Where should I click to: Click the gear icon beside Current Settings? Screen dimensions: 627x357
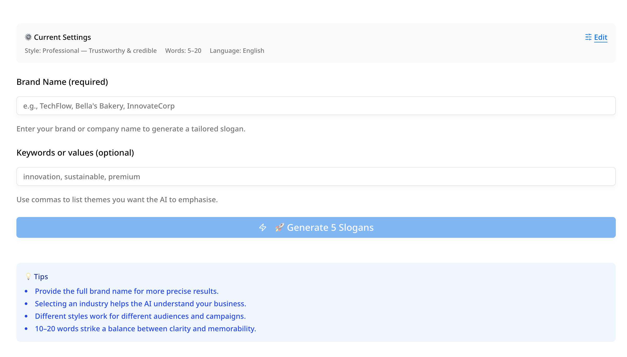(28, 37)
